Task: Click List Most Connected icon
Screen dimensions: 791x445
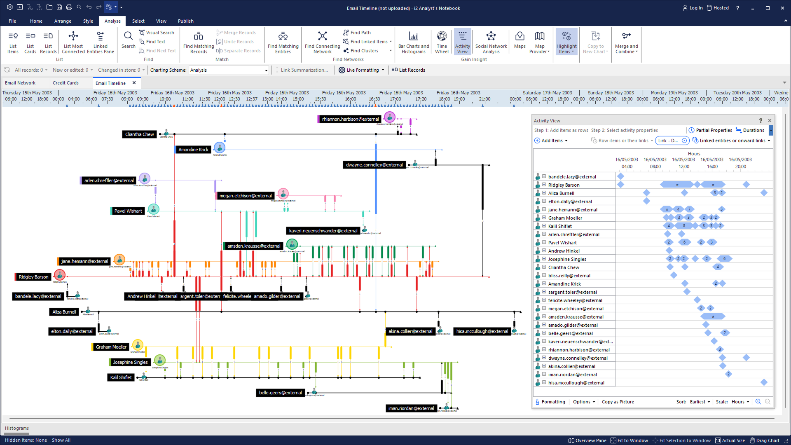Action: tap(73, 36)
